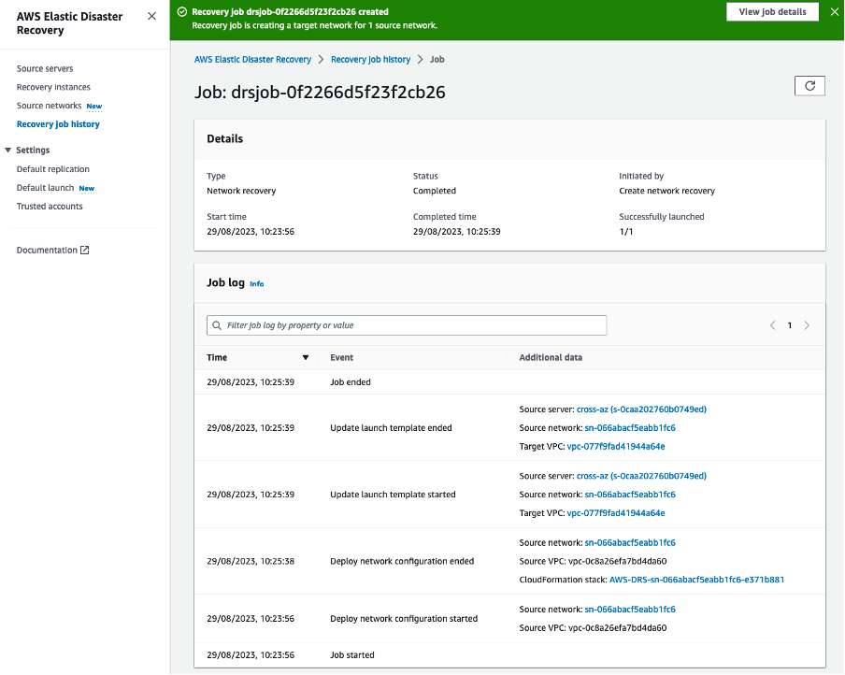Open target VPC vpc-077f9fad41944a64e

616,446
